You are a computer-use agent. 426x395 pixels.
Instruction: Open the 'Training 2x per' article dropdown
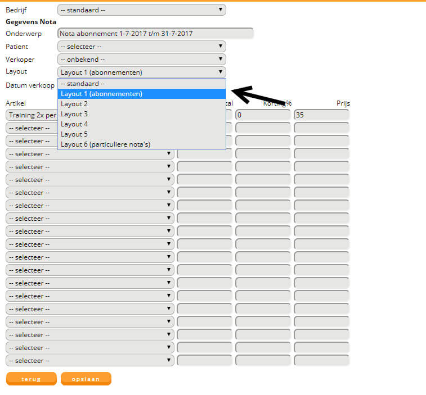[x=32, y=115]
